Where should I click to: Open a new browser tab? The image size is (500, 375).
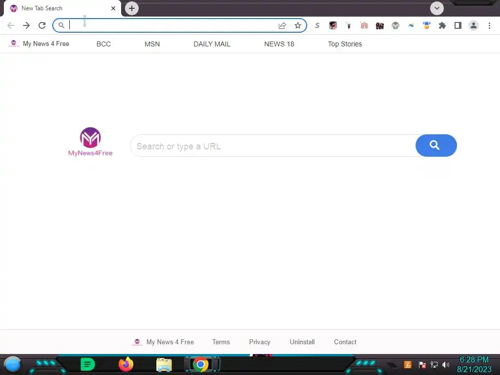132,8
